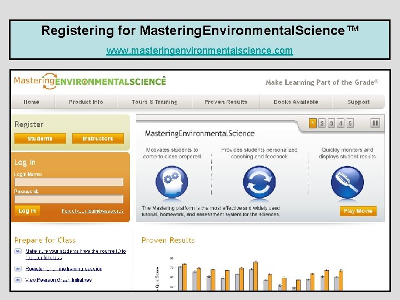
Task: Select slide 4 in the carousel
Action: [341, 123]
